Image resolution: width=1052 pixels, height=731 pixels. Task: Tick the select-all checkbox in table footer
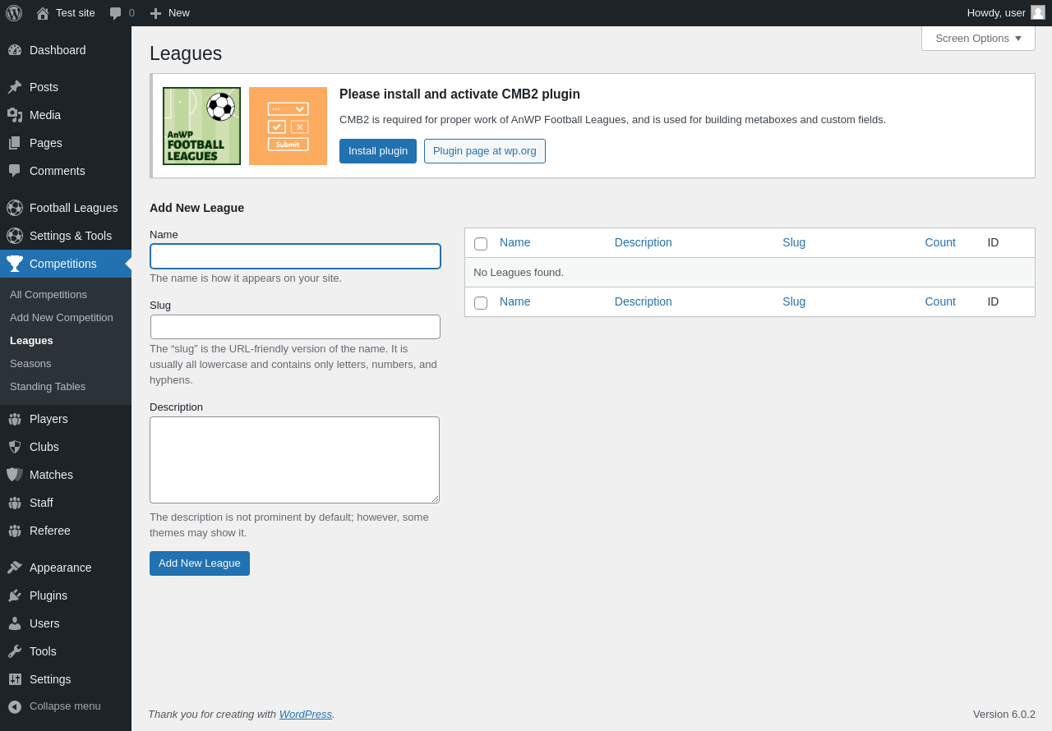[481, 303]
